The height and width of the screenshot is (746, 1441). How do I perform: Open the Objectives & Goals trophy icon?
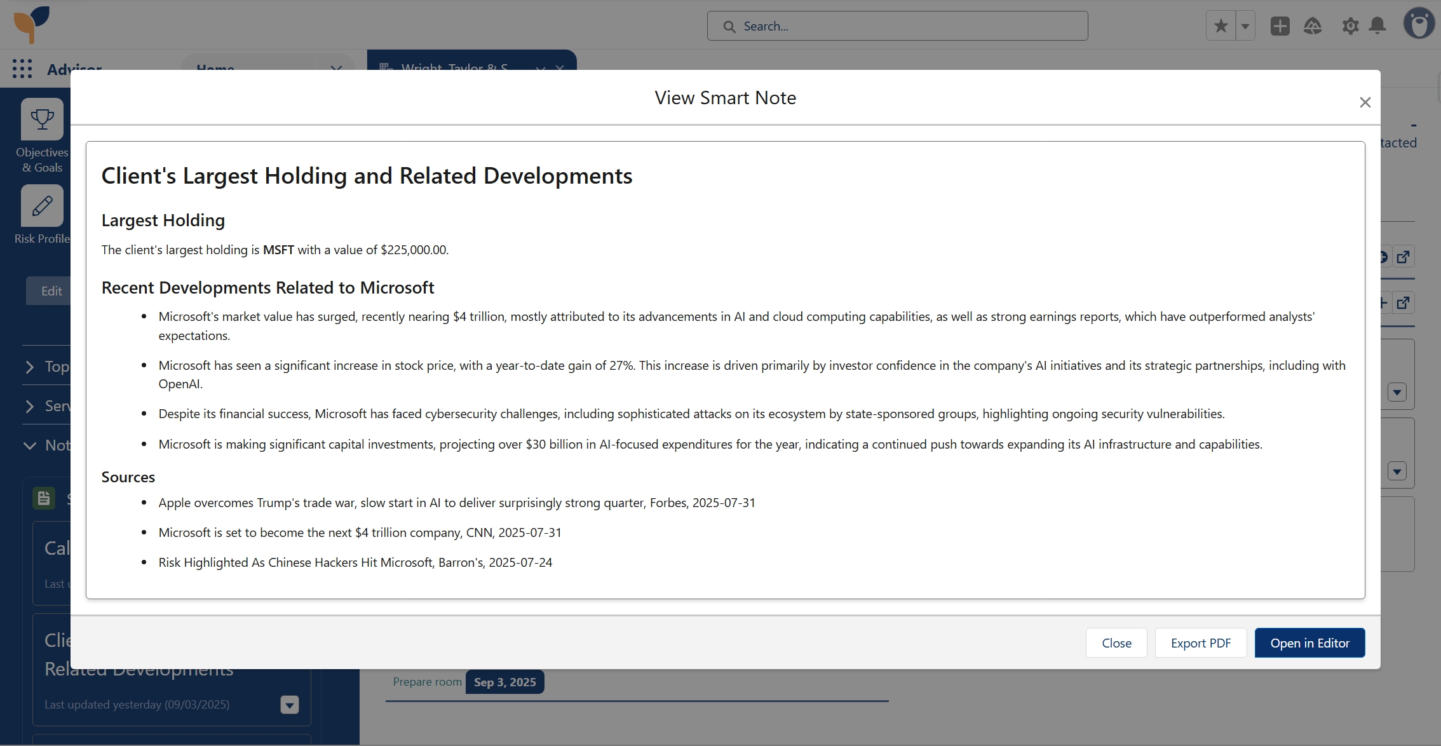click(42, 119)
